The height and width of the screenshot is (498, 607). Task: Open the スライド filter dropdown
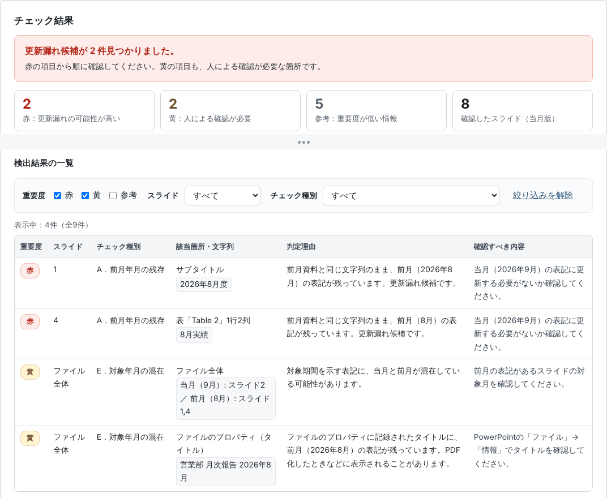click(x=223, y=195)
